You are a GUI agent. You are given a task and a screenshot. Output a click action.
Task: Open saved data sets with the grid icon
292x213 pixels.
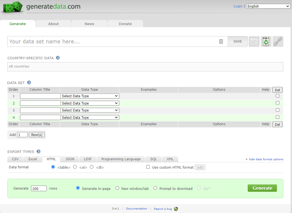click(254, 41)
